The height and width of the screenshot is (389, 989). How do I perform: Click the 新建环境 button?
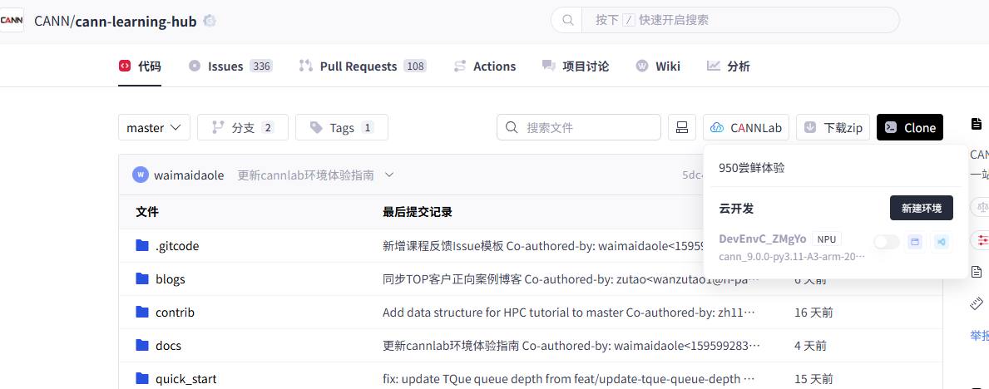tap(921, 208)
